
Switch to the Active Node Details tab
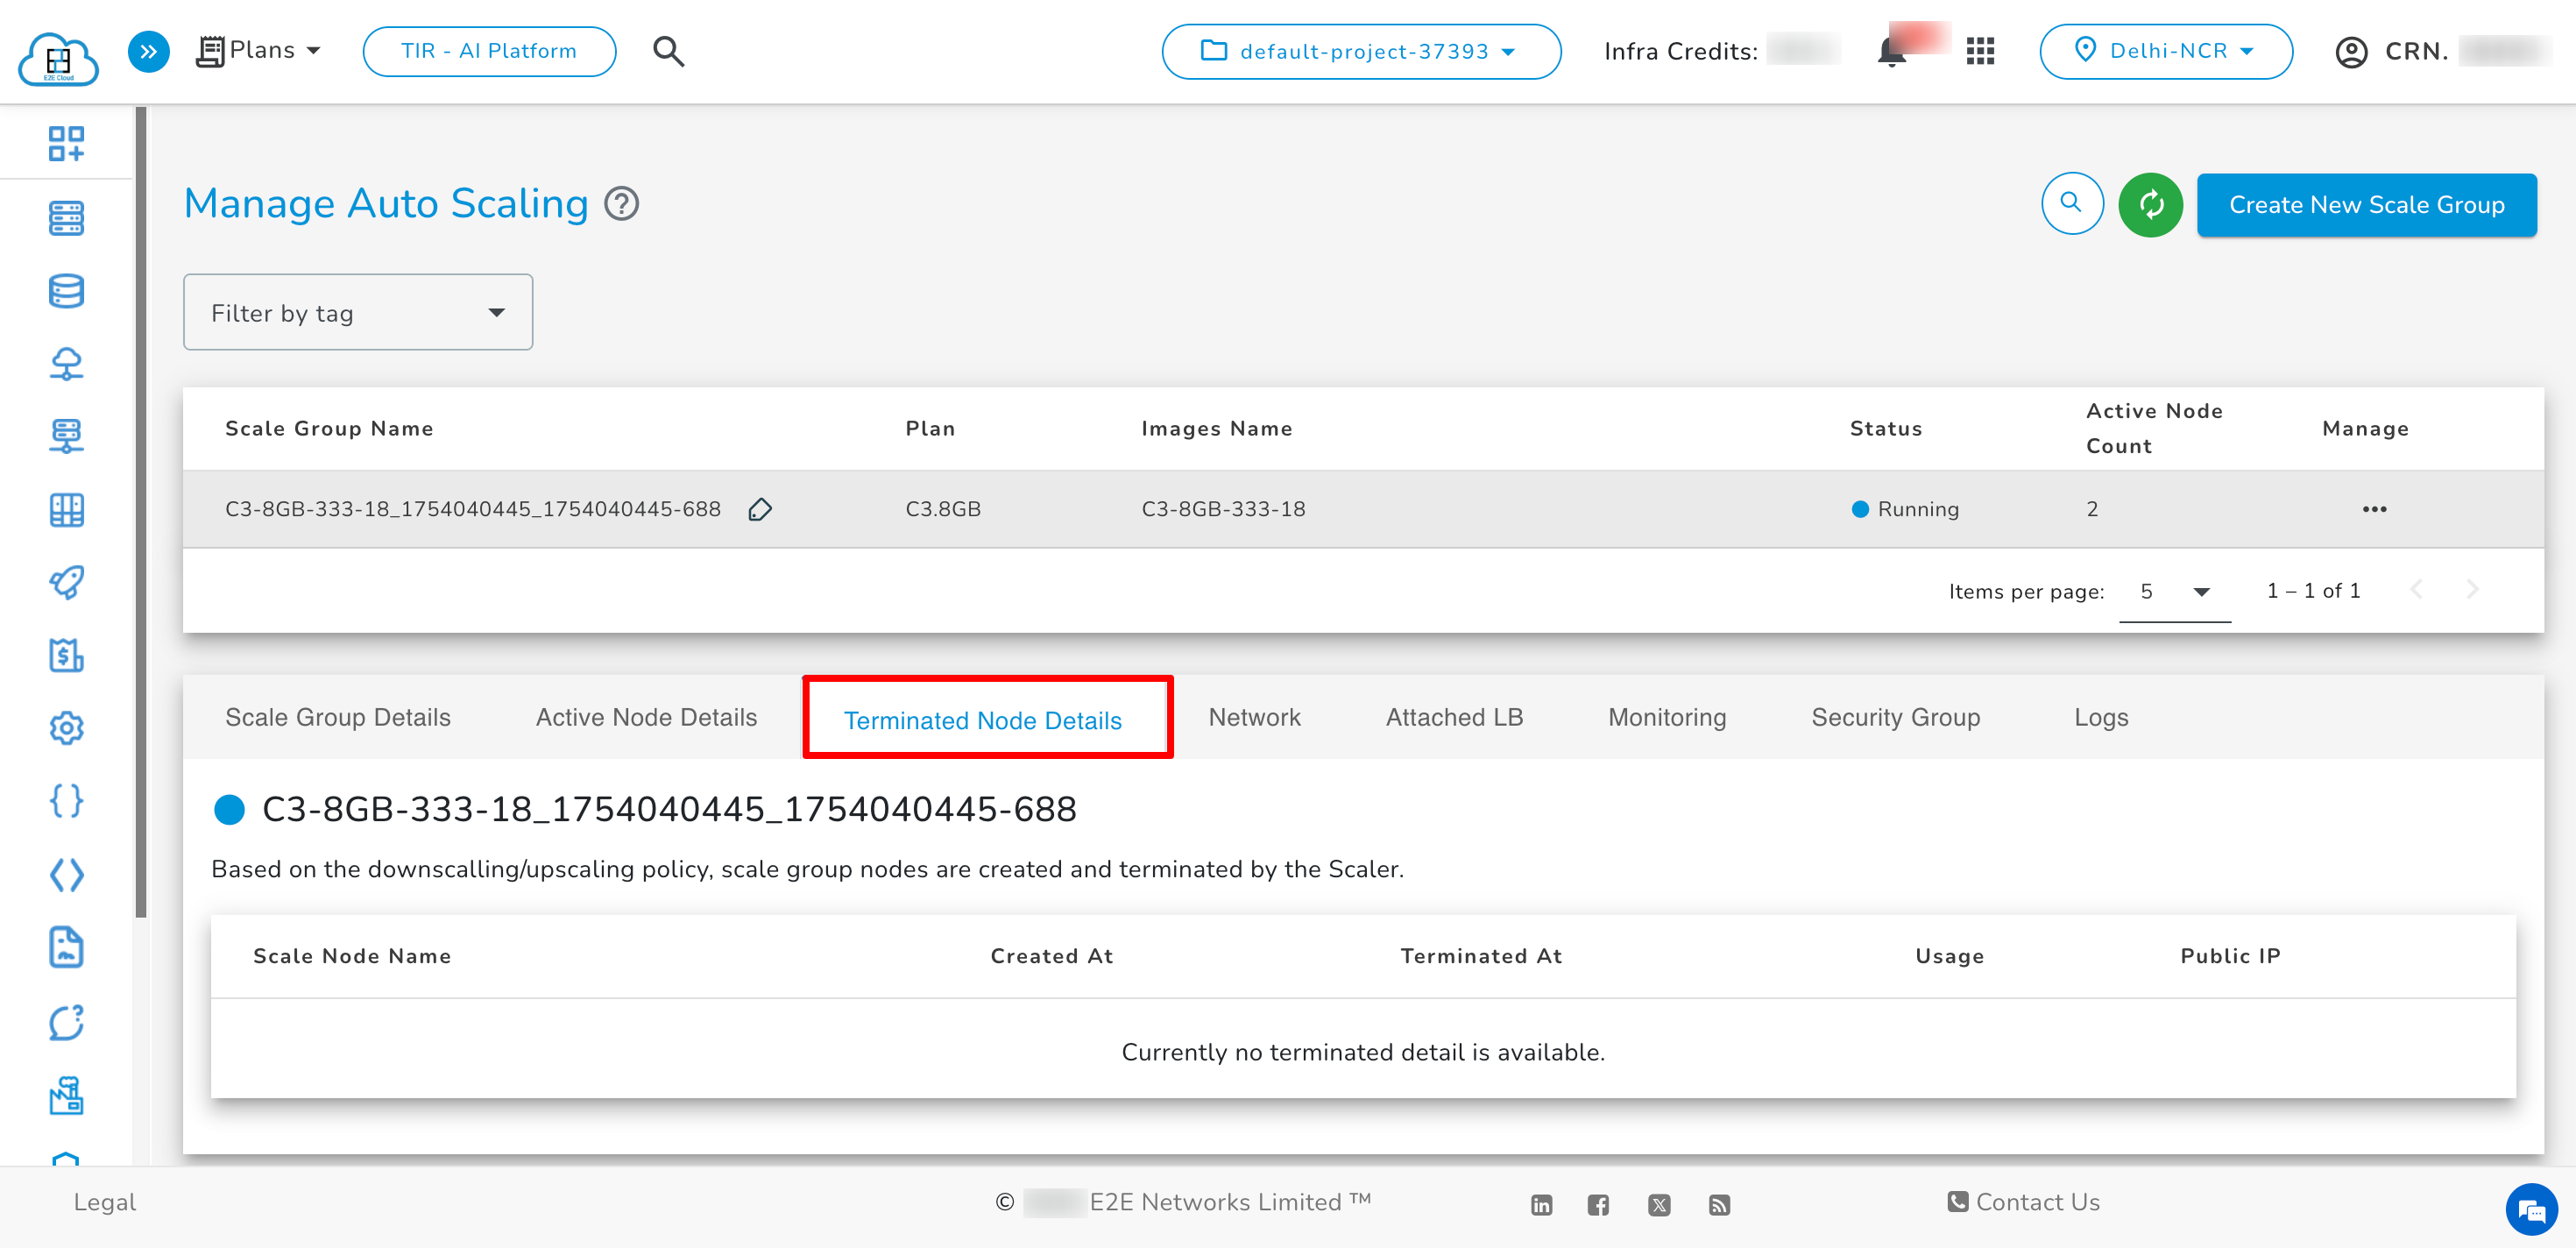coord(646,717)
